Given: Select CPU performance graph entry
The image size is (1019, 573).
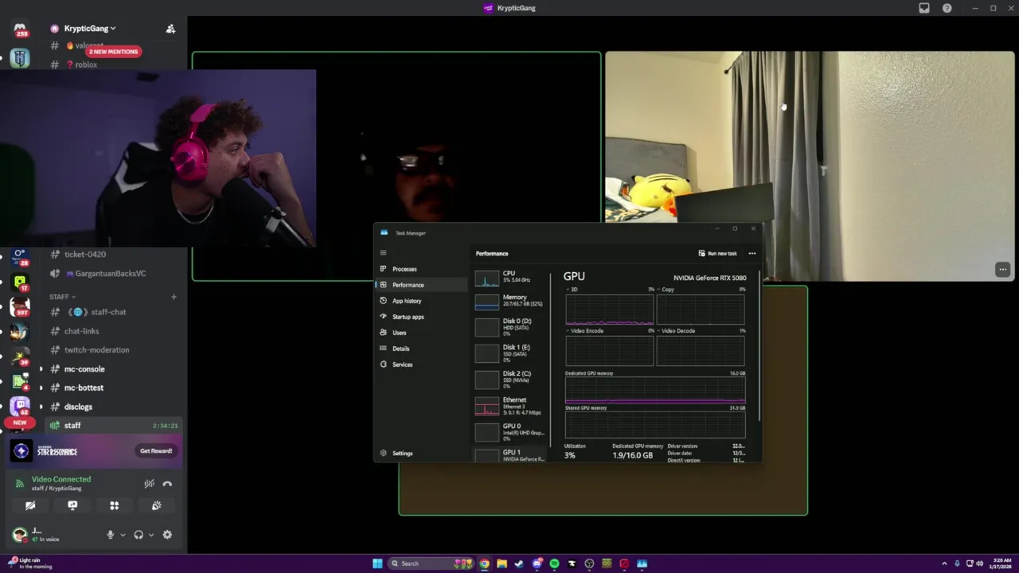Looking at the screenshot, I should pyautogui.click(x=510, y=277).
